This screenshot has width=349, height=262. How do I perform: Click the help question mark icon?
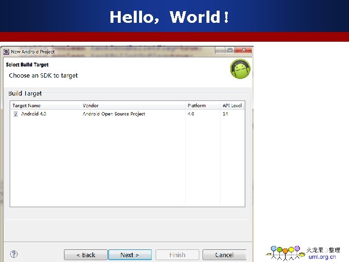click(14, 254)
